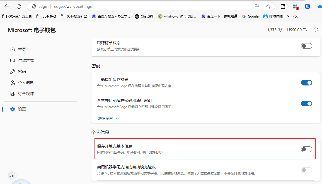Image resolution: width=322 pixels, height=184 pixels.
Task: Open the black sidebar extension icon
Action: click(283, 7)
